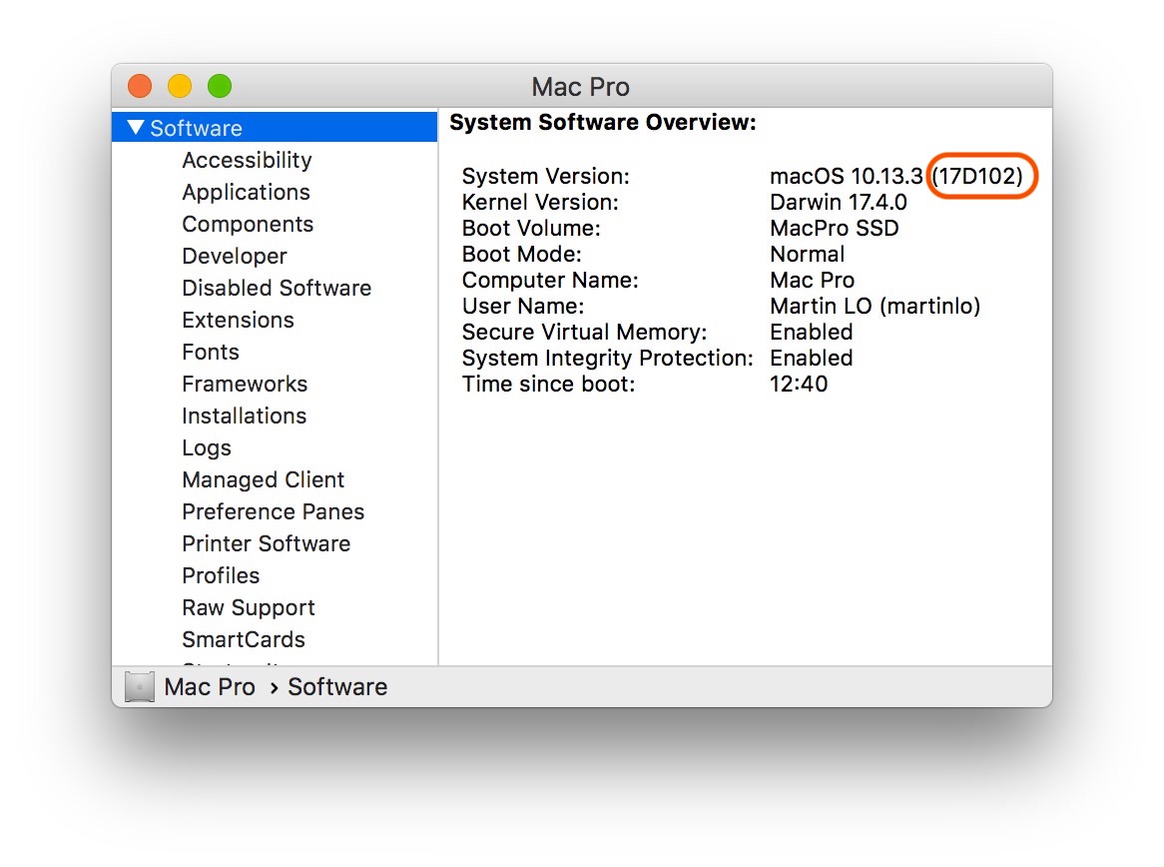This screenshot has width=1164, height=867.
Task: Select Logs in the sidebar
Action: click(x=207, y=447)
